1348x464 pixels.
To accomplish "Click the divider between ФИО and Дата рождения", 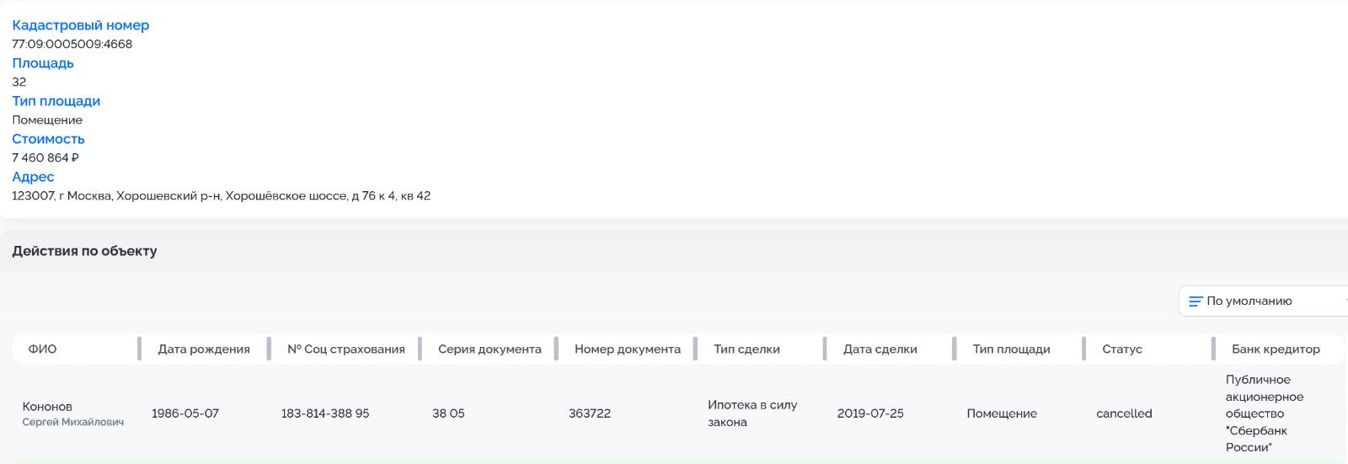I will coord(139,349).
